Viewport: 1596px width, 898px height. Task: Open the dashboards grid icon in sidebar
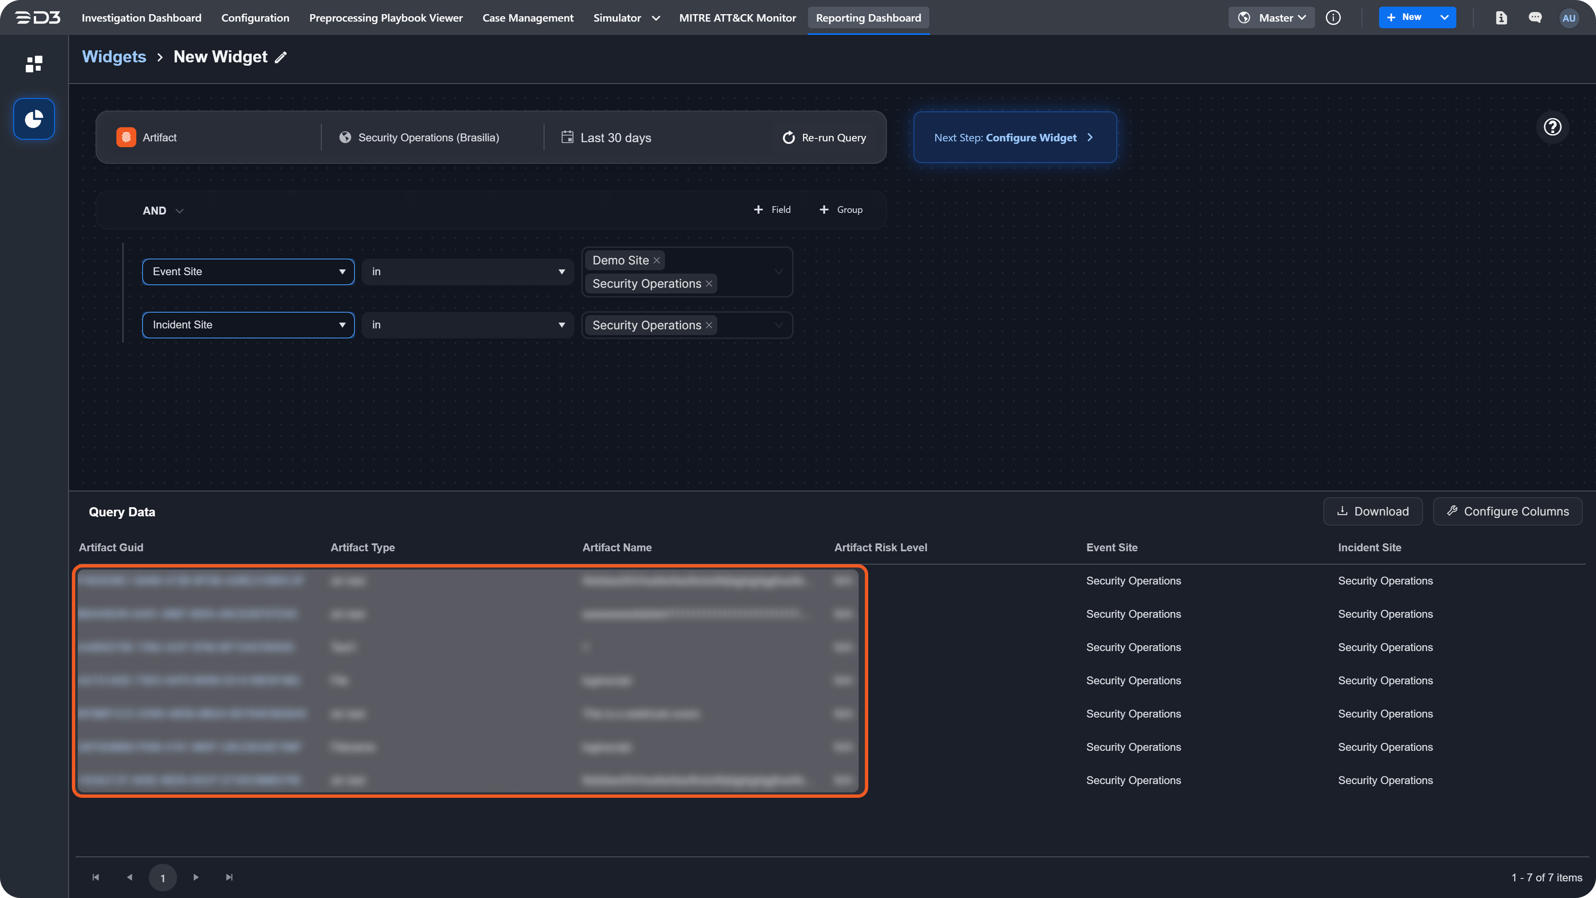(x=34, y=64)
